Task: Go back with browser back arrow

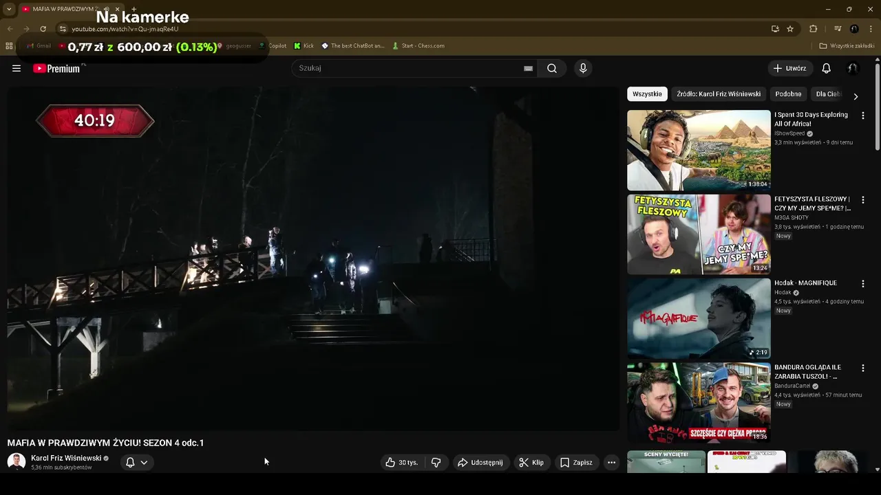Action: pyautogui.click(x=10, y=29)
